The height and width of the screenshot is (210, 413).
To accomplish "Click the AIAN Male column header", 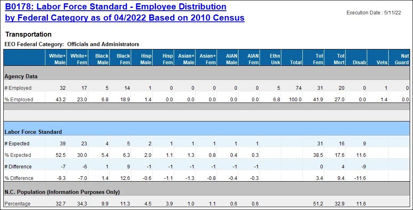I will 231,59.
